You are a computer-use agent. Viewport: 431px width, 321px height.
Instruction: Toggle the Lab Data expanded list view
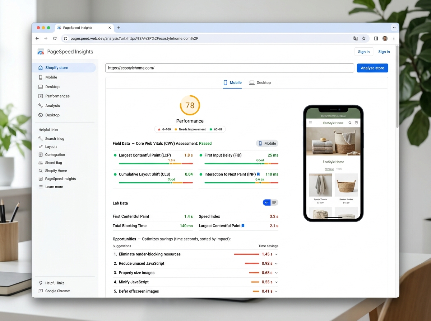click(x=274, y=203)
